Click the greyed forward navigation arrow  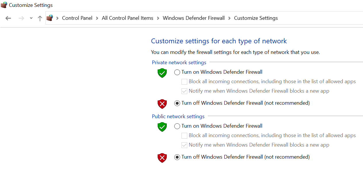click(21, 18)
